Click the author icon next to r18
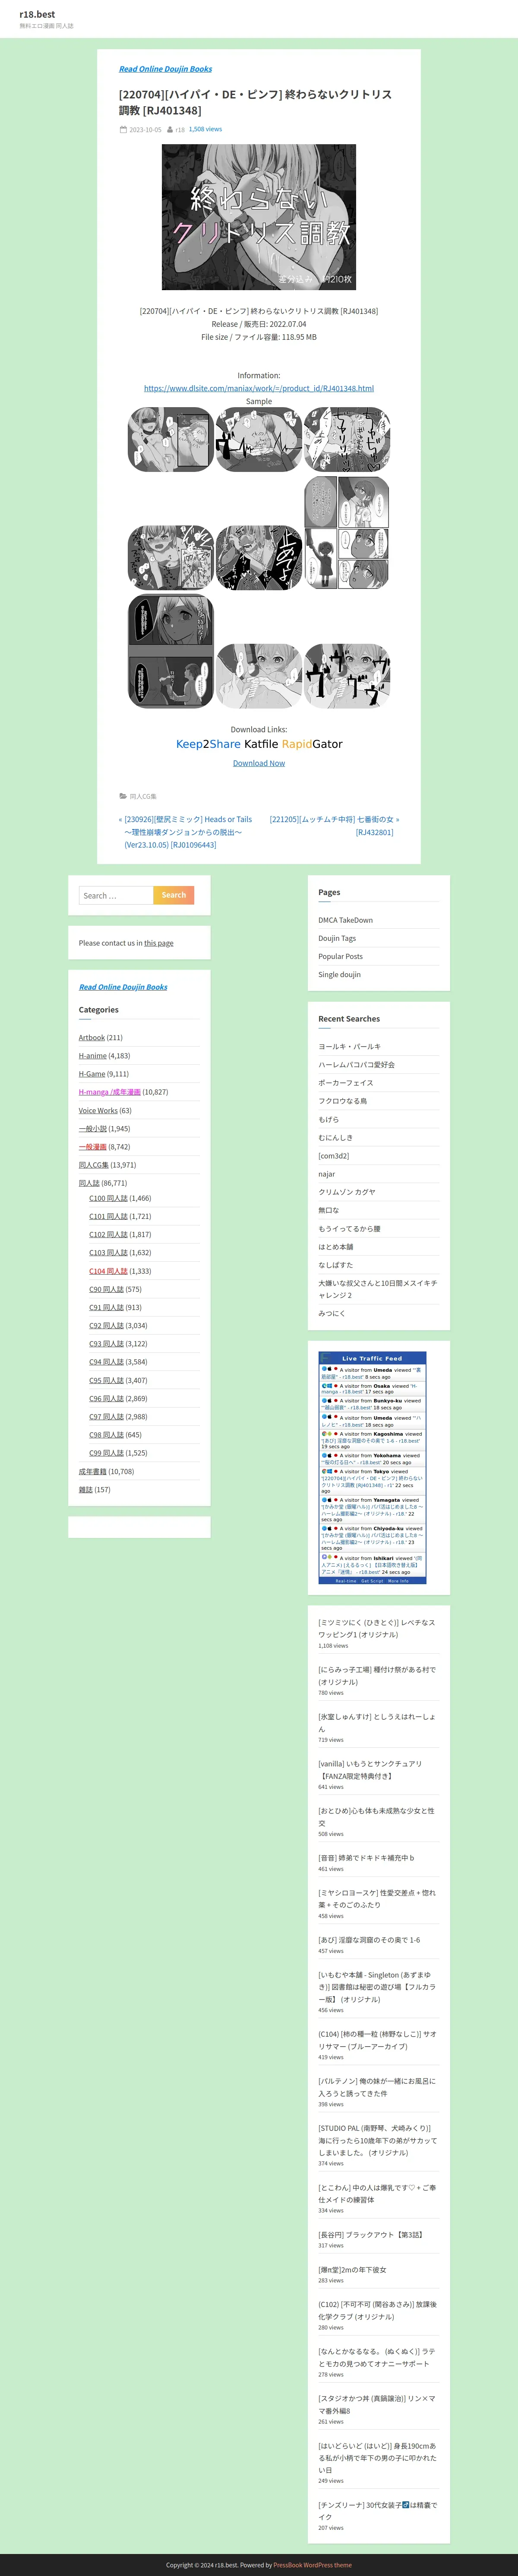 (170, 130)
